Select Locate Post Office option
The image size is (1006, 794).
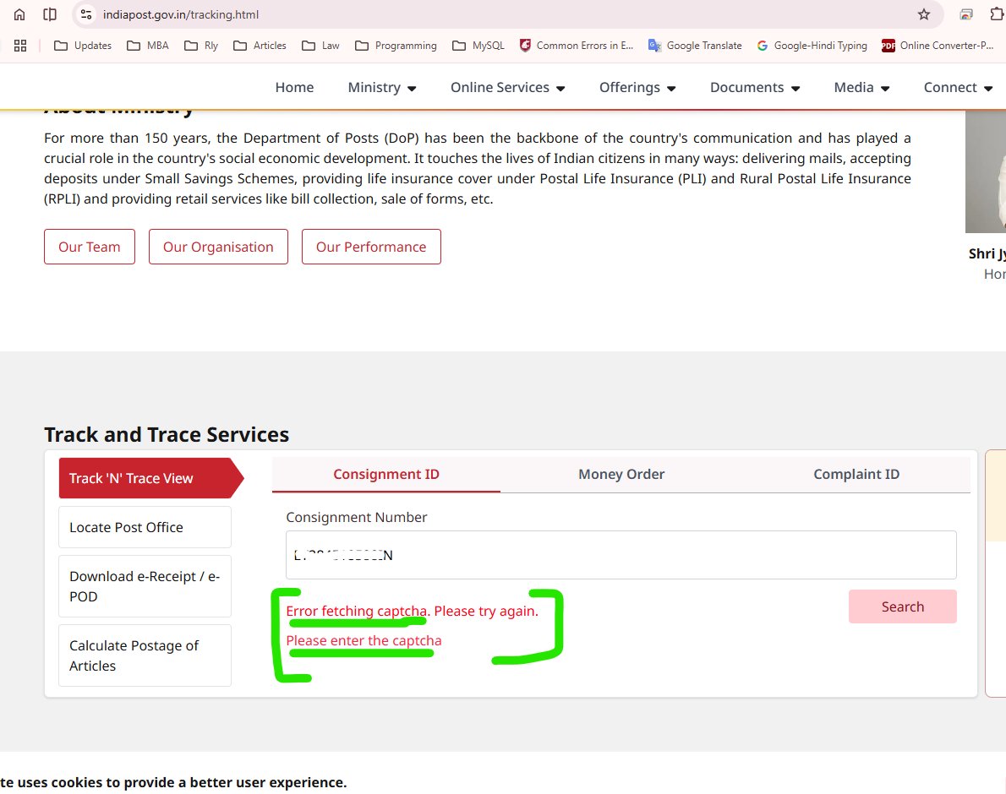(145, 527)
